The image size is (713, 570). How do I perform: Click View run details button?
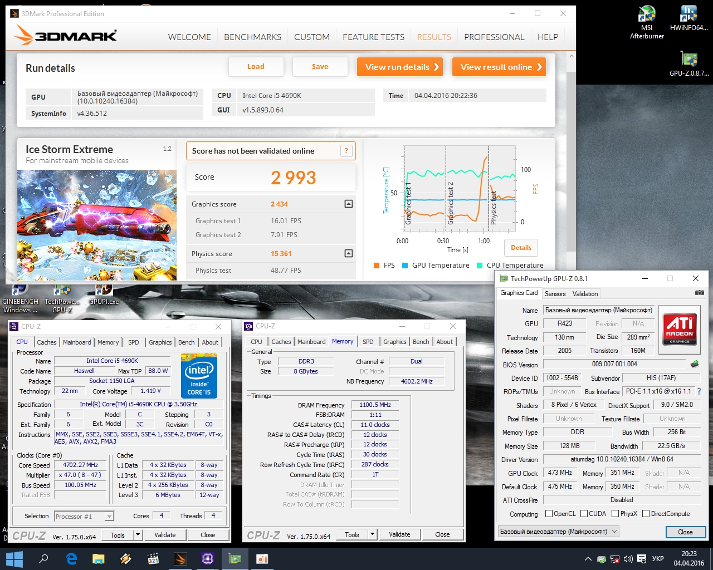399,67
